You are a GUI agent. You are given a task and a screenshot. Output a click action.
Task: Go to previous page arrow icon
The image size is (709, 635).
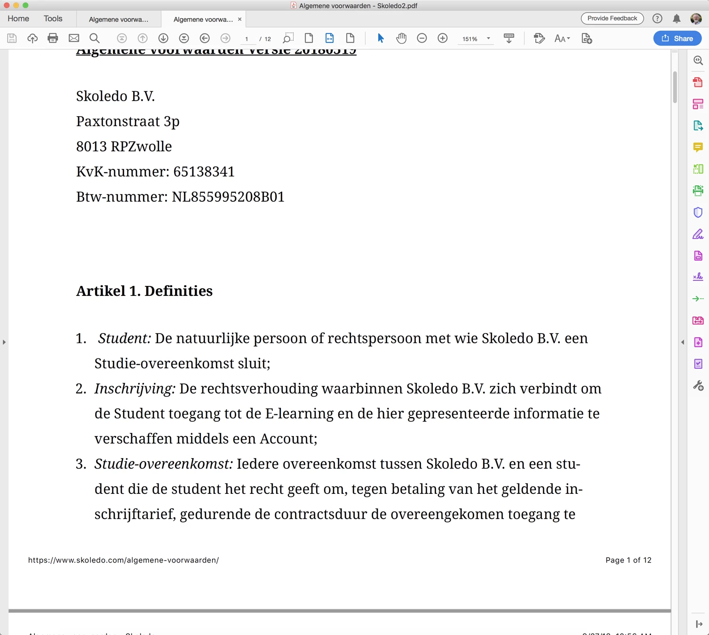click(143, 38)
